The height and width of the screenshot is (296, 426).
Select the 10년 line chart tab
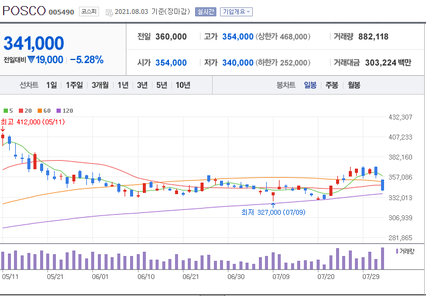tap(183, 85)
